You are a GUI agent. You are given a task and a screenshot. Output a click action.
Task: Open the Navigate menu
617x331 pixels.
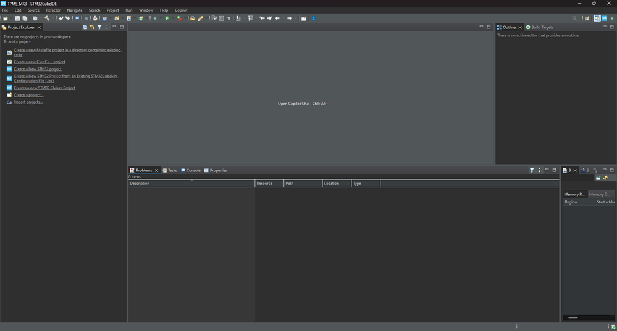[x=74, y=10]
